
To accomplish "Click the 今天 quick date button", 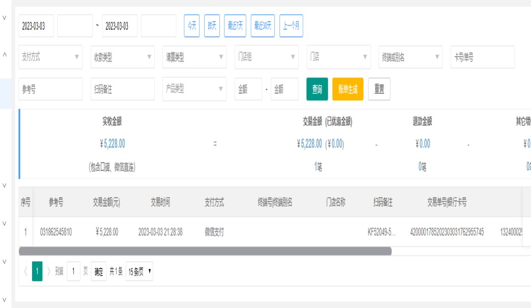I will [x=192, y=26].
